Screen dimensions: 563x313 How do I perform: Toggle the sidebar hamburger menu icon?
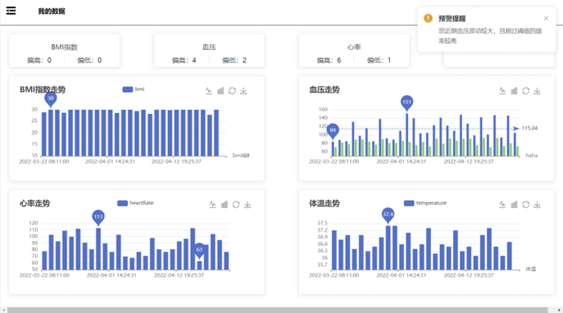11,11
